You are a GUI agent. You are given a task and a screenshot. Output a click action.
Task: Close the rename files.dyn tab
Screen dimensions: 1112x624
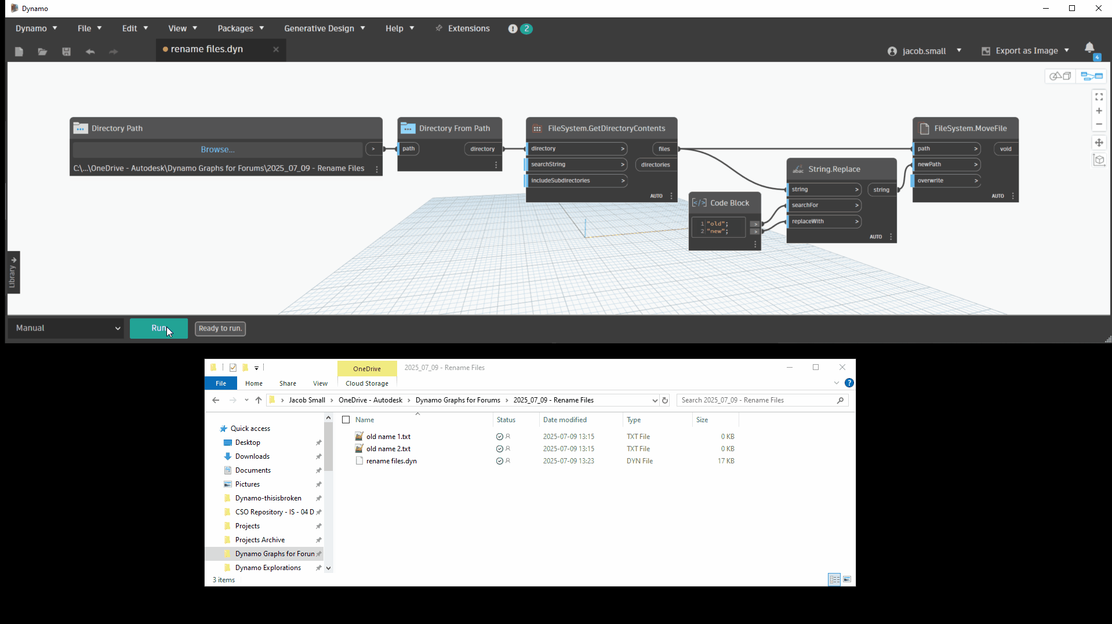click(276, 49)
